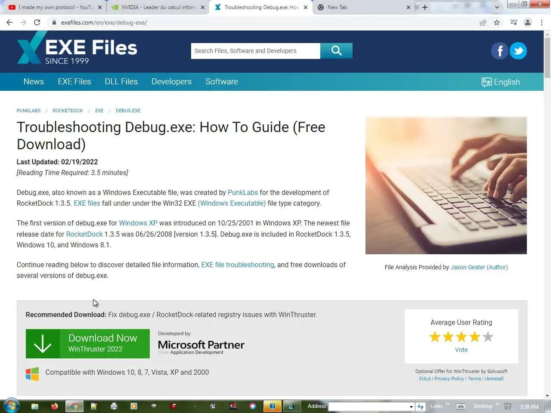Bookmark this page with the star icon
Screen dimensions: 551x413
click(497, 22)
